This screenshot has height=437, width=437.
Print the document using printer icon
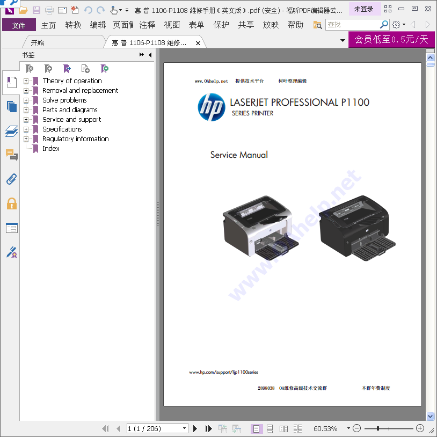(x=49, y=11)
